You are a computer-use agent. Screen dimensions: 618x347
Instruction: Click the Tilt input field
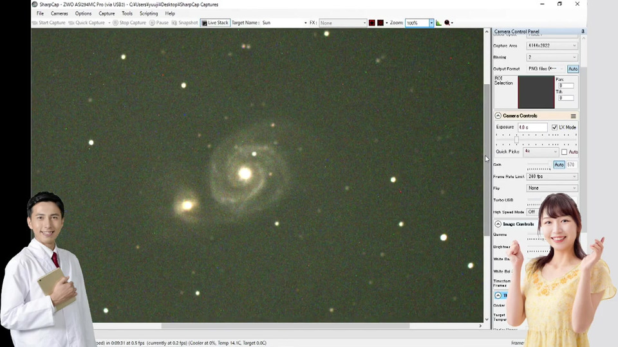(x=566, y=98)
